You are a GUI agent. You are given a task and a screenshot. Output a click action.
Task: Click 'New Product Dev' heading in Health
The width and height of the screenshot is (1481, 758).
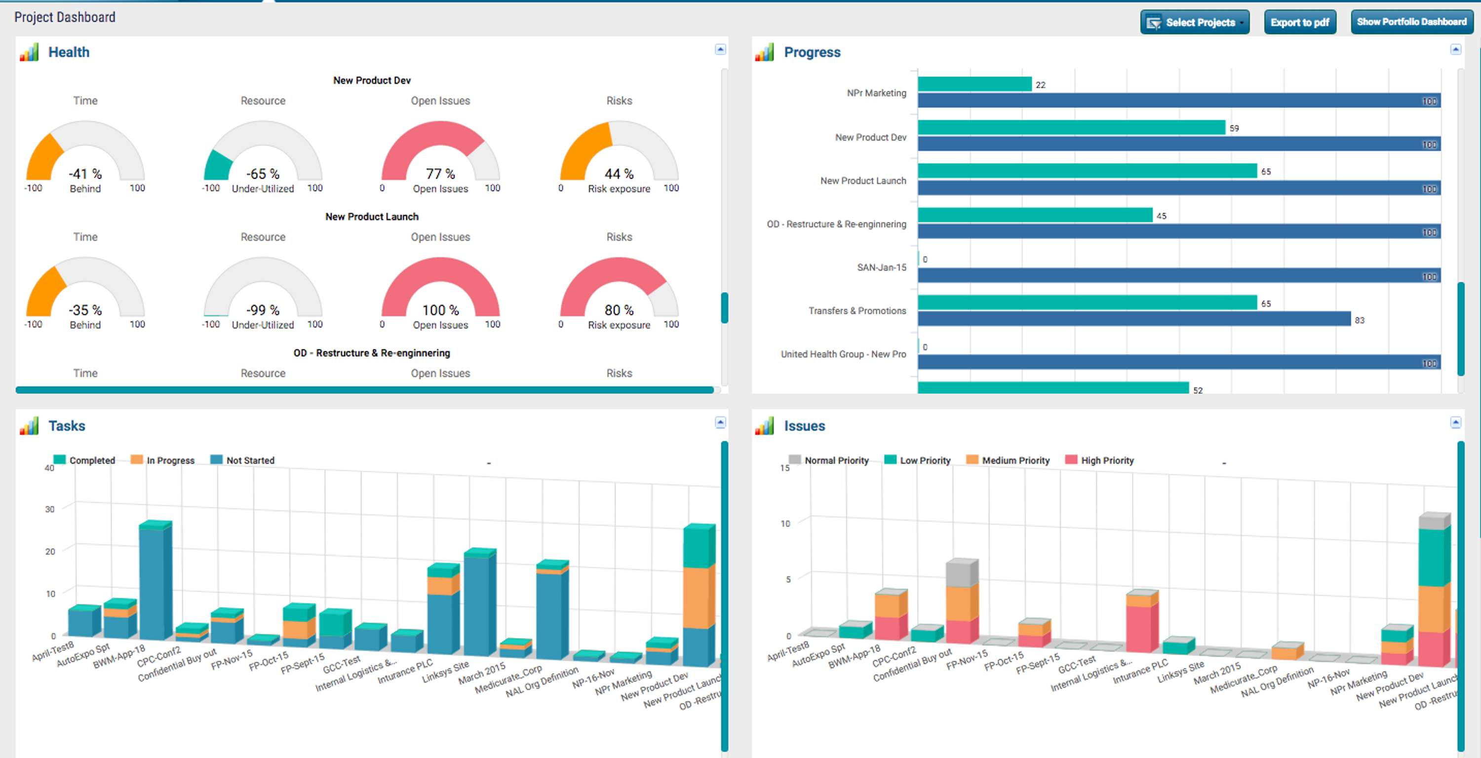pyautogui.click(x=371, y=80)
